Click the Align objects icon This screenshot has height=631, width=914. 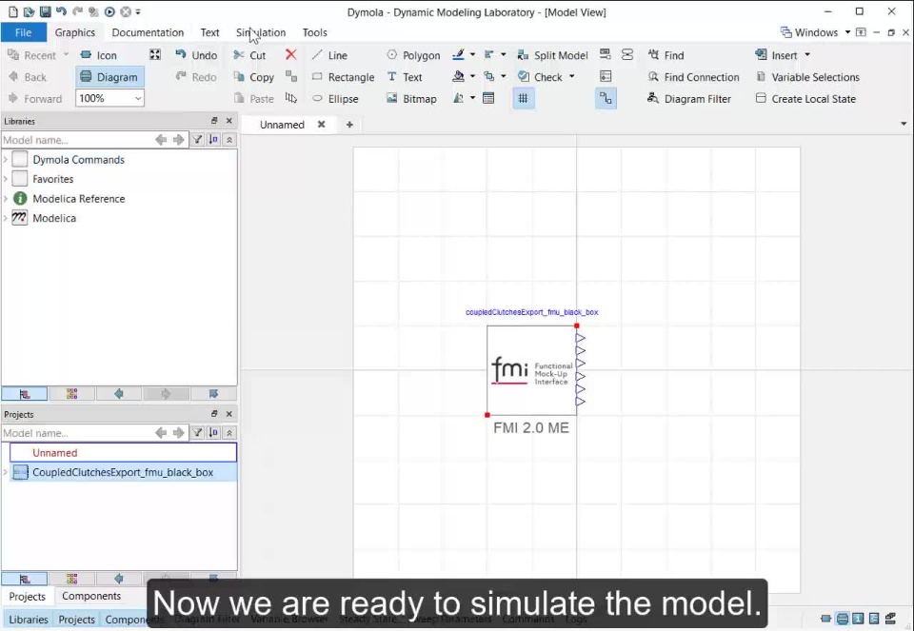[x=489, y=55]
